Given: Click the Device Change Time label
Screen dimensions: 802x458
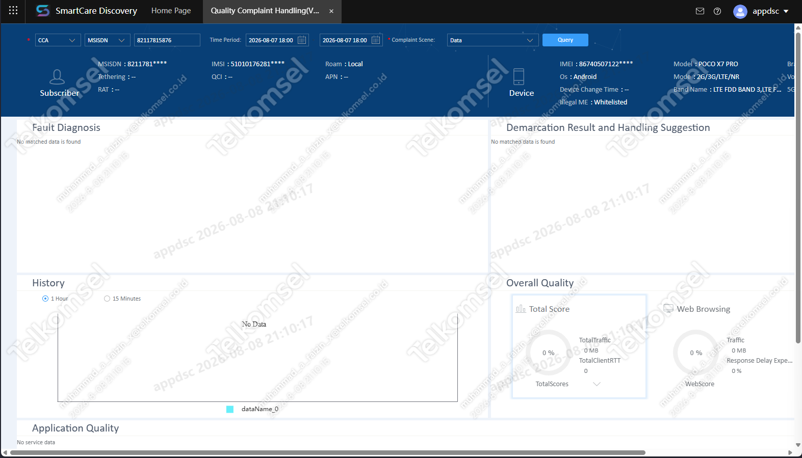Looking at the screenshot, I should coord(589,90).
